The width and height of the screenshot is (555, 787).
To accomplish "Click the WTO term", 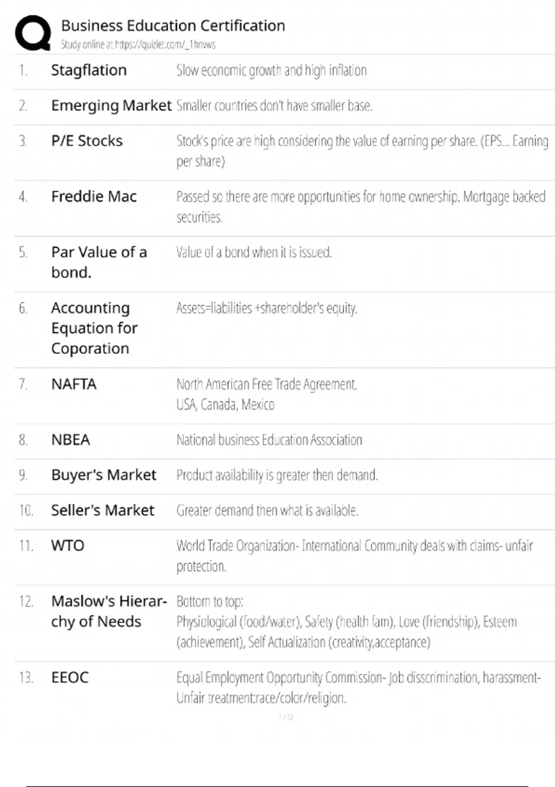I will pos(68,545).
